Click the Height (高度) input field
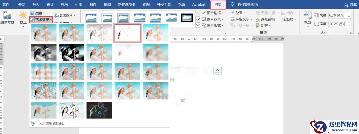359x134 pixels. point(338,15)
